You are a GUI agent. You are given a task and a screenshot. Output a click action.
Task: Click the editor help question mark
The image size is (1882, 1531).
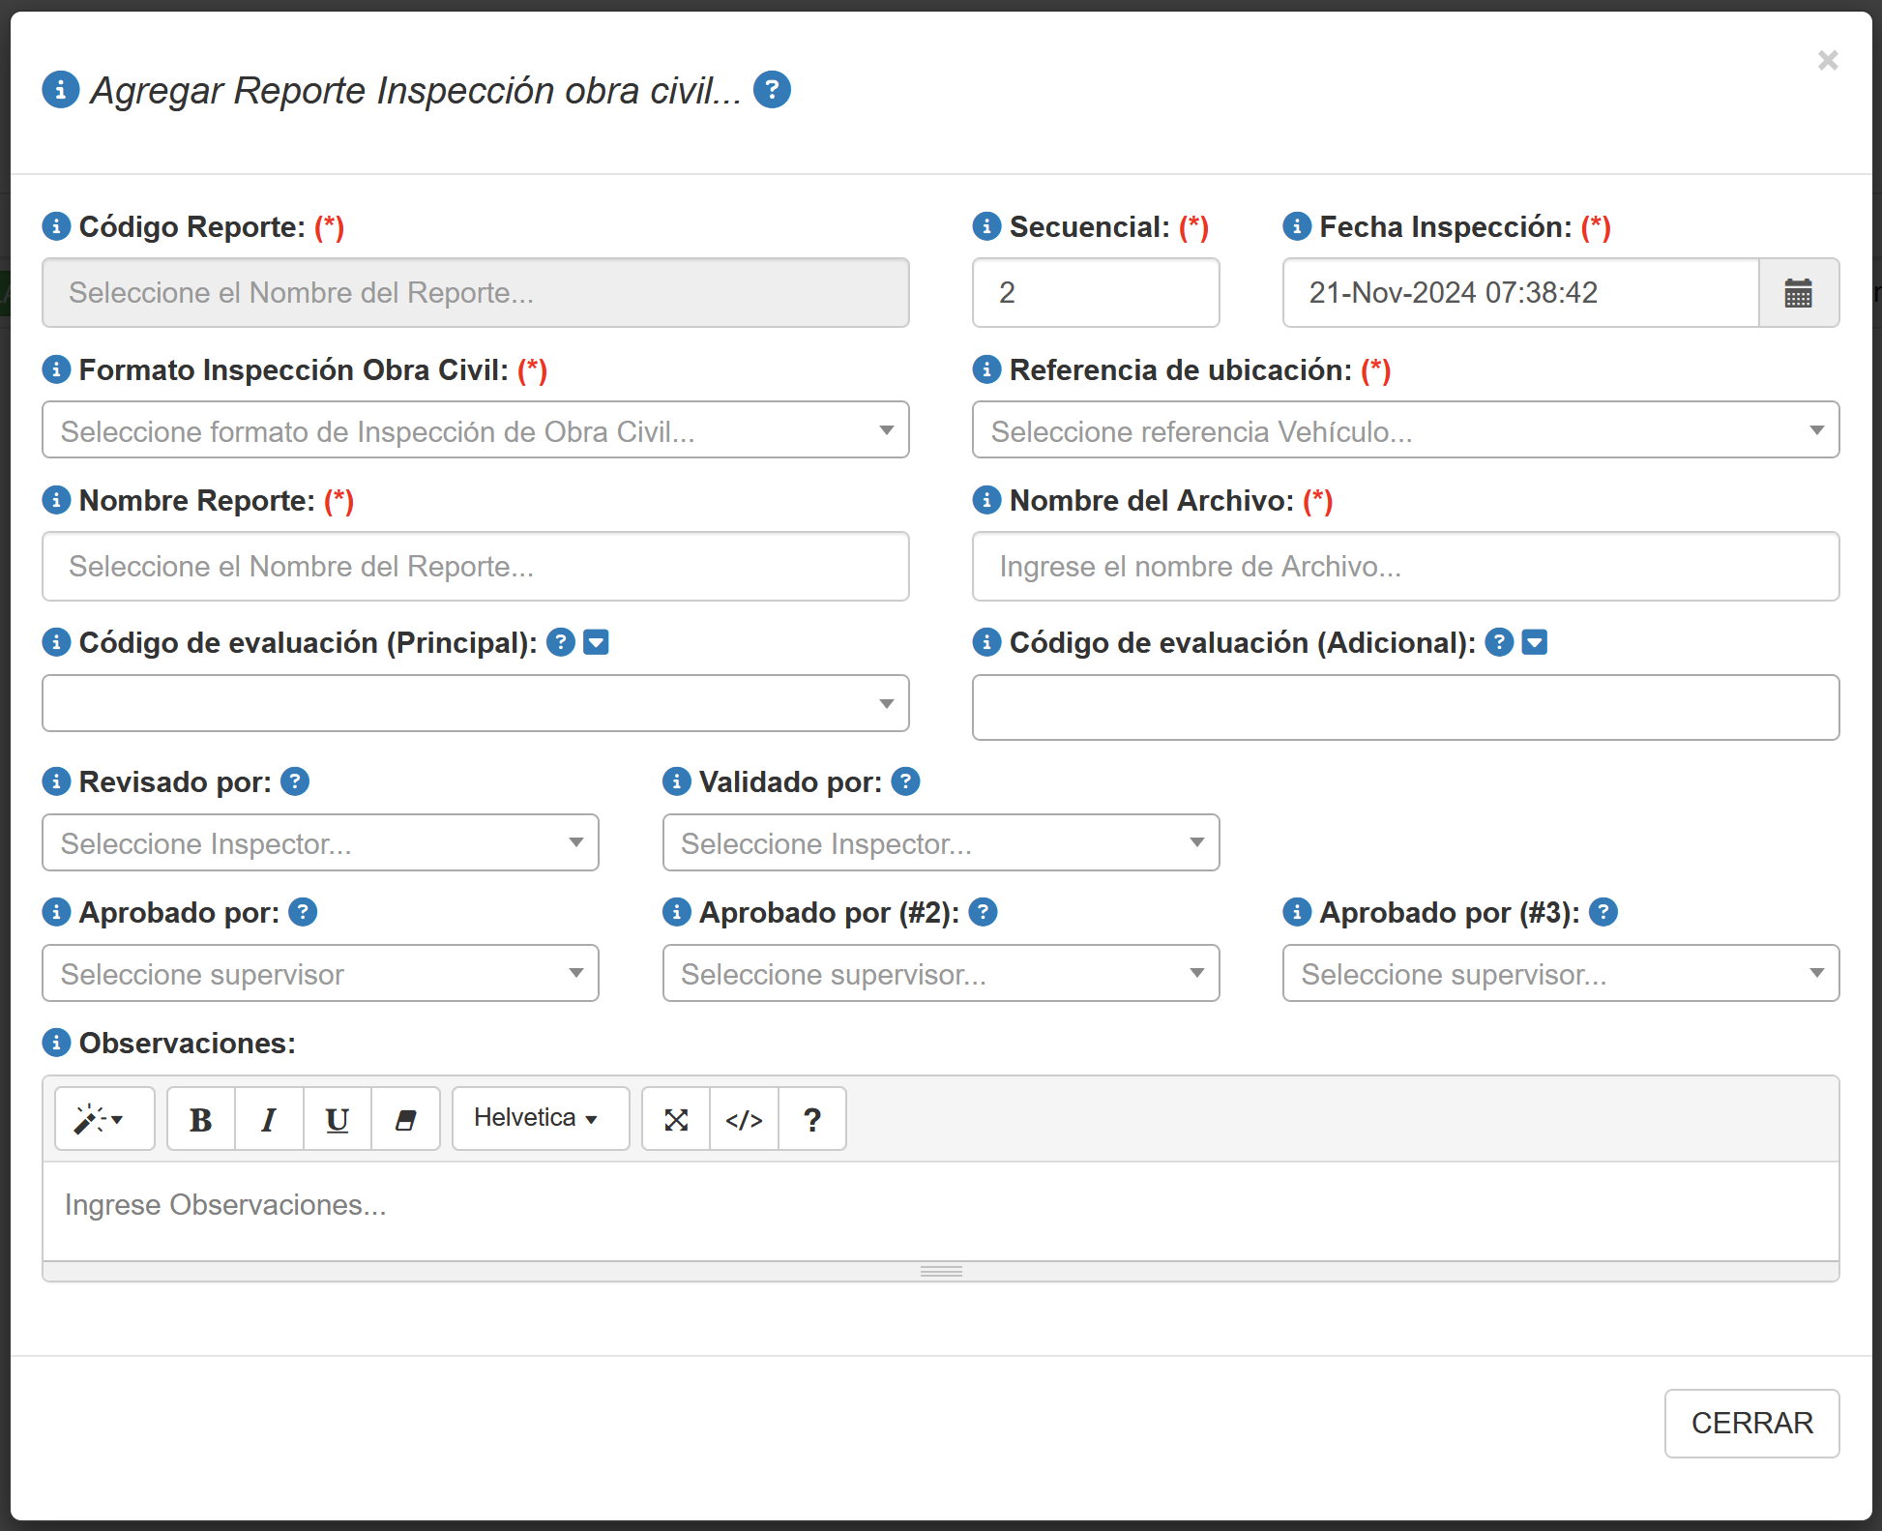click(812, 1119)
